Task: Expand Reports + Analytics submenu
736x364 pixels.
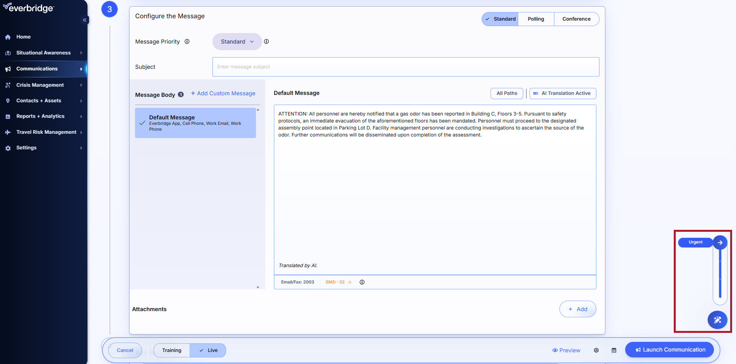Action: coord(40,116)
